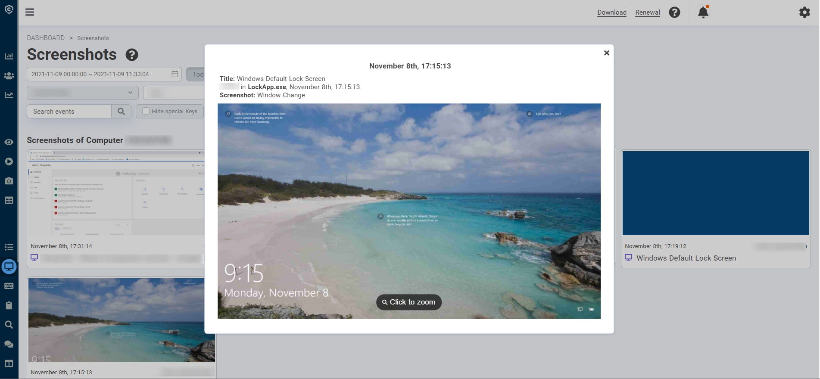Open the users group sidebar icon
The image size is (820, 379).
(x=9, y=76)
